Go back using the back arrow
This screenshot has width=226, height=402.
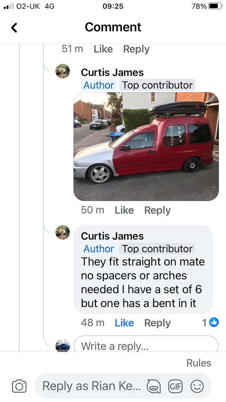coord(14,28)
